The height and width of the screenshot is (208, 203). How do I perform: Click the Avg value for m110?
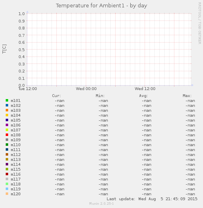coord(147,145)
